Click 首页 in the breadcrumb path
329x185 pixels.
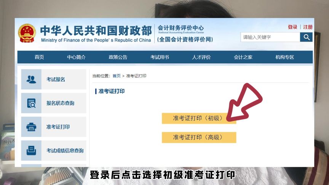tap(117, 76)
